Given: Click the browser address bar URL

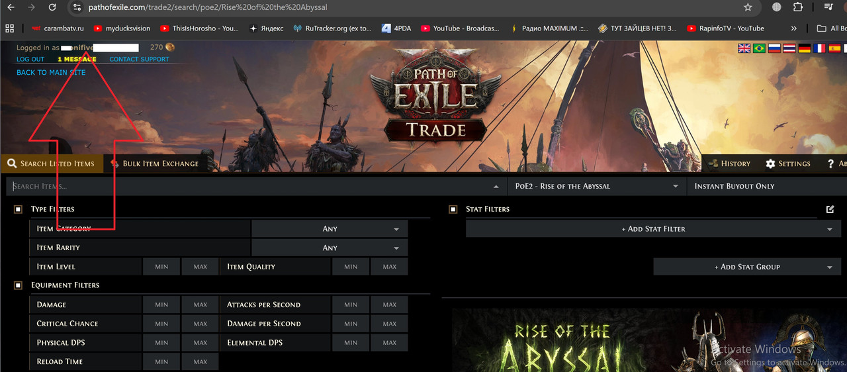Looking at the screenshot, I should [x=208, y=7].
